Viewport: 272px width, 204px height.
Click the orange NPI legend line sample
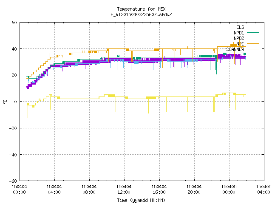(253, 44)
